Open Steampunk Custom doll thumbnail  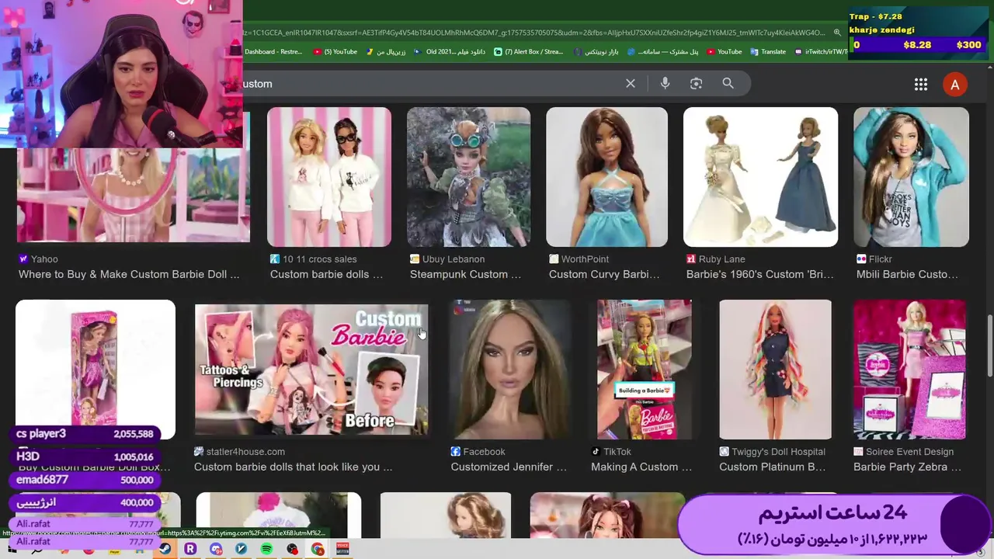coord(468,177)
